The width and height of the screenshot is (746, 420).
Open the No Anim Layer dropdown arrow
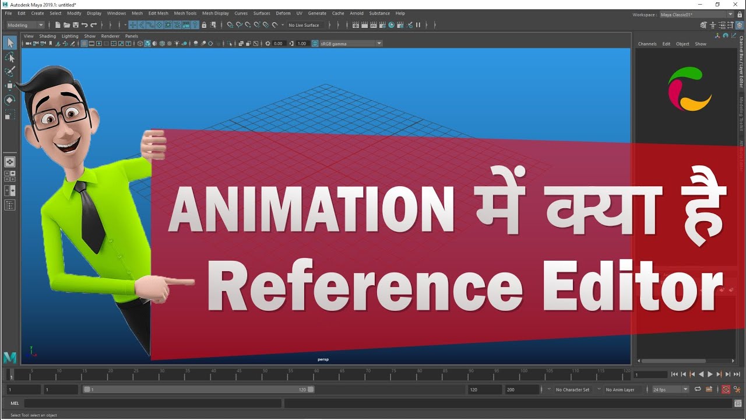[x=599, y=389]
